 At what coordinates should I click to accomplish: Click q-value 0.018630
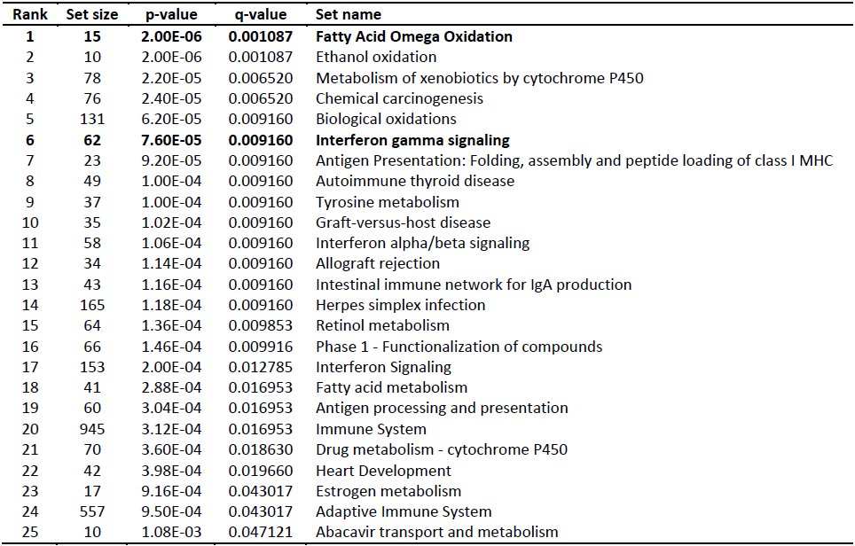coord(261,449)
